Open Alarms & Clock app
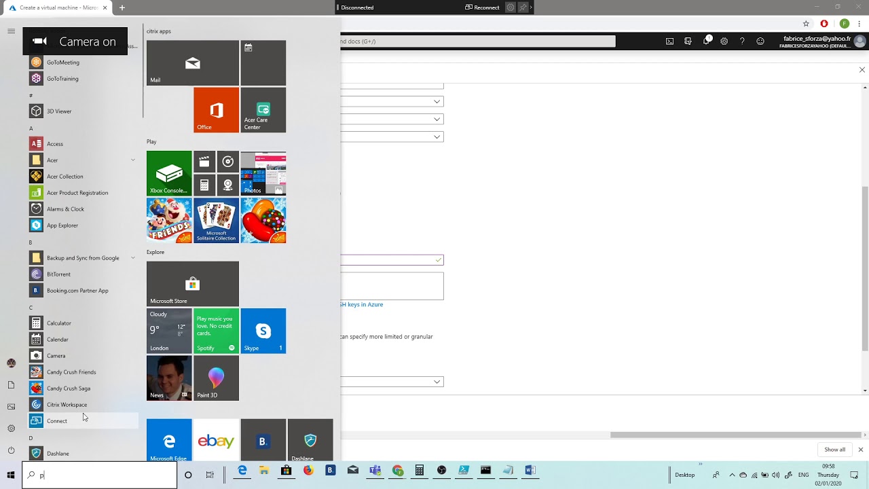869x489 pixels. (83, 209)
